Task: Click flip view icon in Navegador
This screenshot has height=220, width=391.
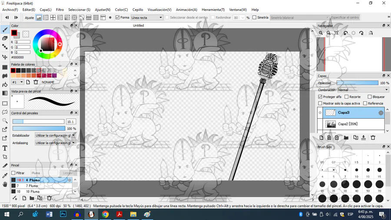Action: 371,33
